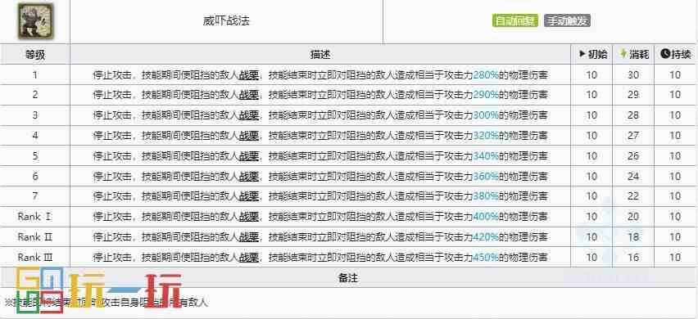This screenshot has height=319, width=698.
Task: Click the 380% damage value
Action: [x=486, y=196]
